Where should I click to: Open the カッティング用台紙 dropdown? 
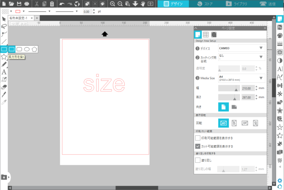click(x=242, y=57)
